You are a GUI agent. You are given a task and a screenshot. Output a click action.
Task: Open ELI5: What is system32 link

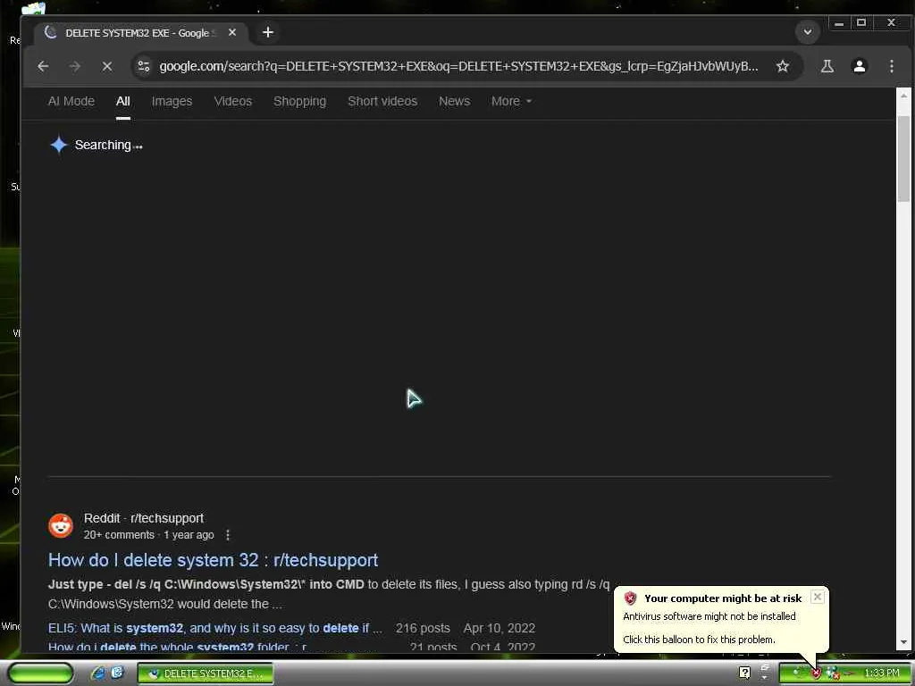pos(215,628)
